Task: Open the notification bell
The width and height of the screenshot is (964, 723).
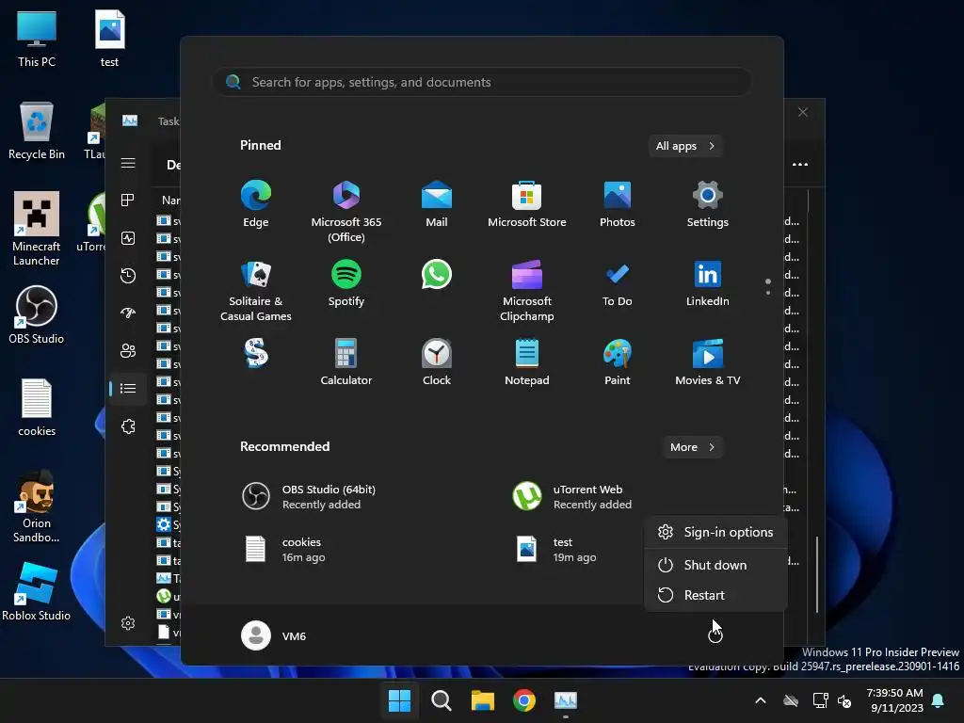Action: click(x=939, y=700)
